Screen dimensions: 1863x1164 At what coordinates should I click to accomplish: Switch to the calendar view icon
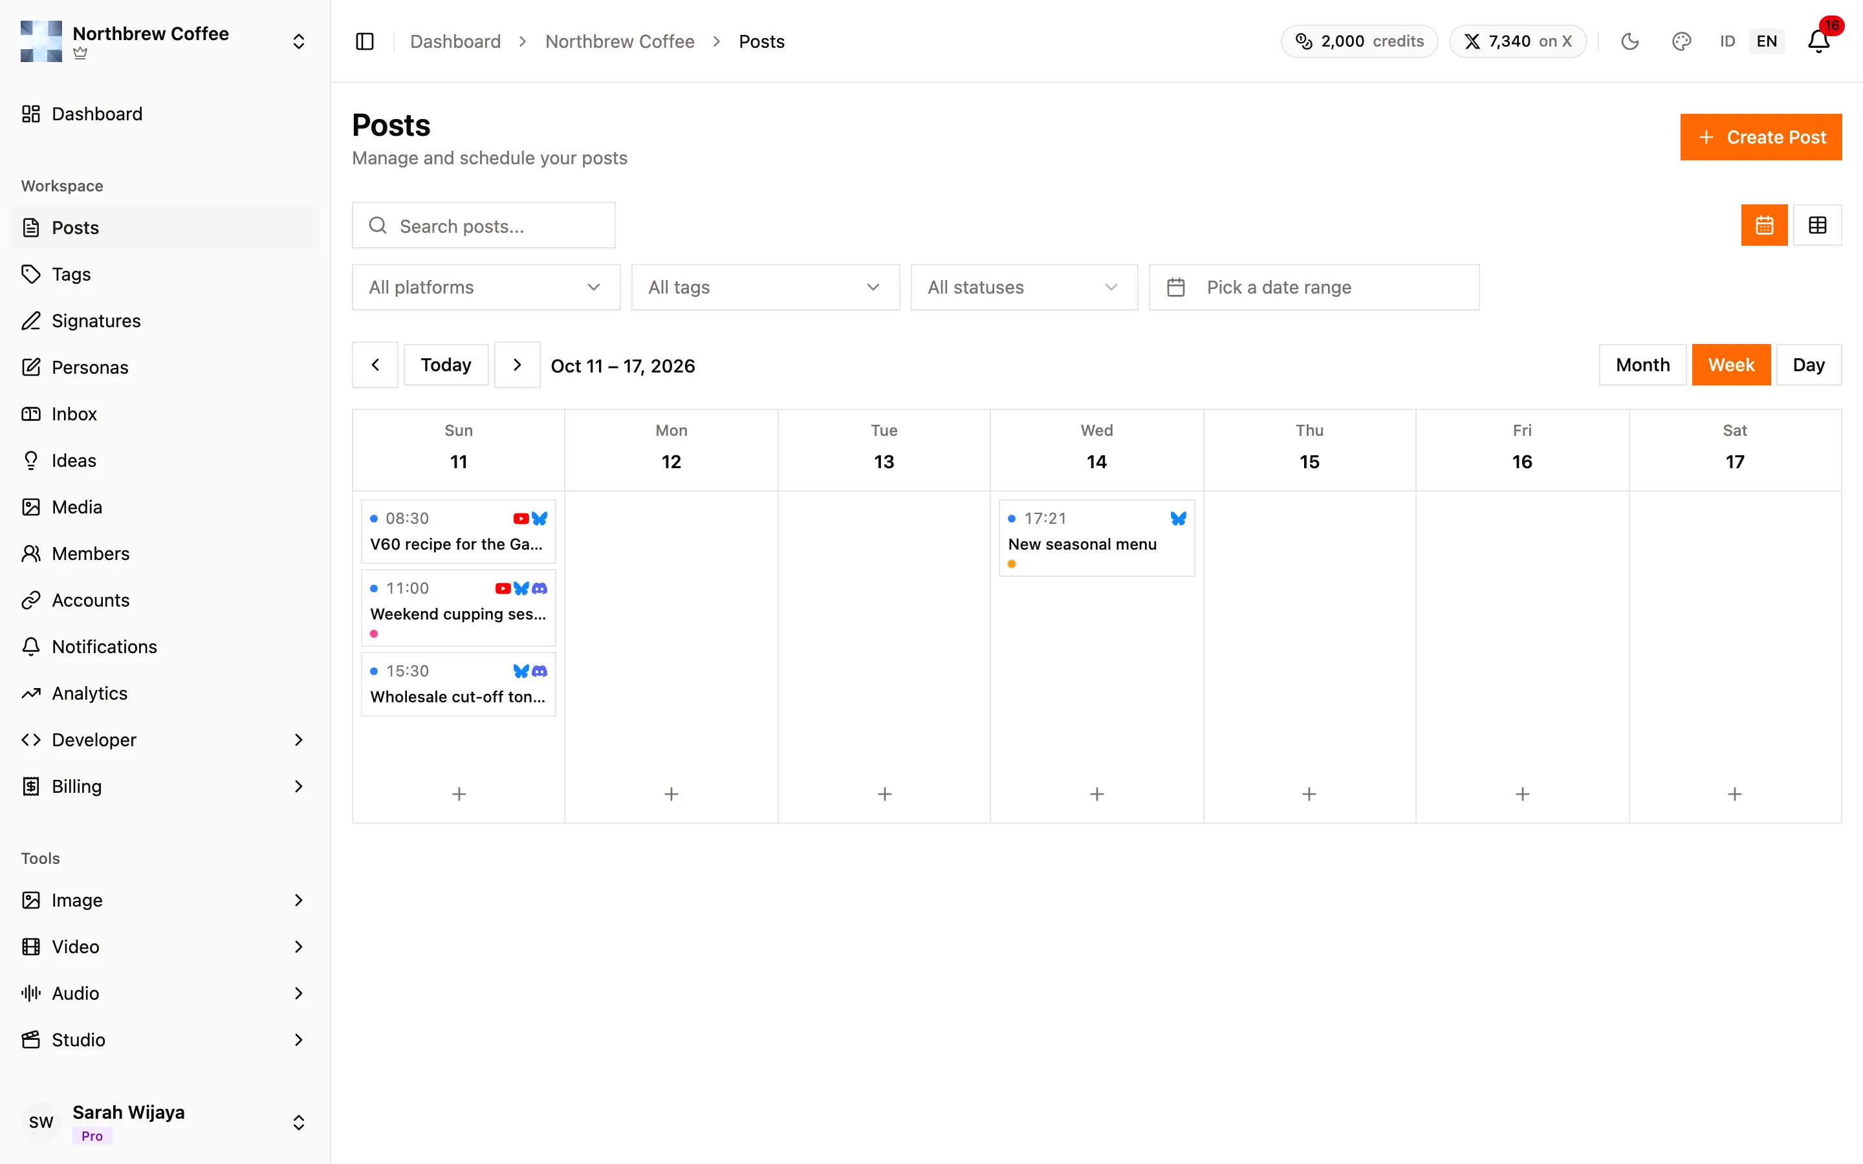(x=1763, y=226)
